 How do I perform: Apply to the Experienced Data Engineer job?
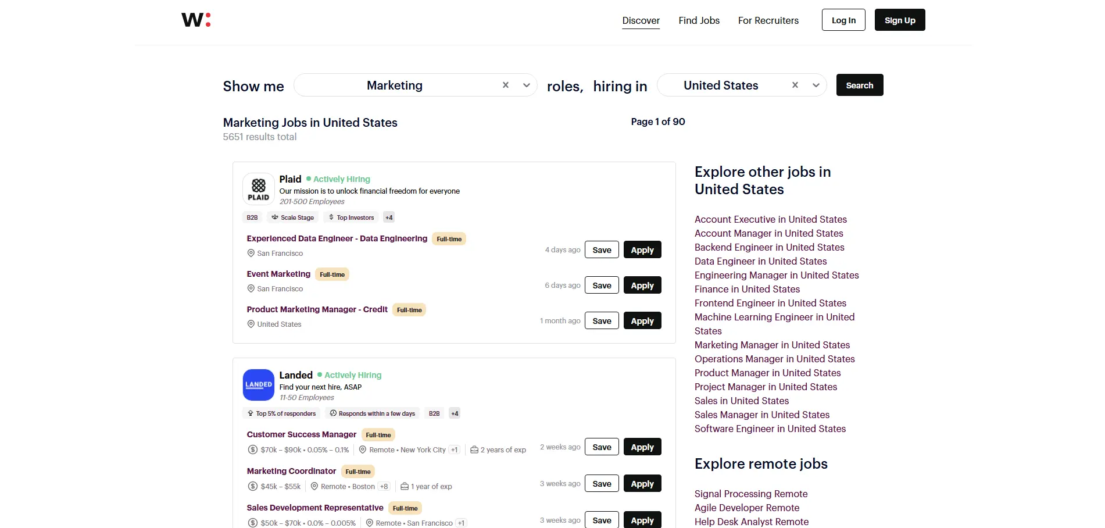(x=642, y=249)
